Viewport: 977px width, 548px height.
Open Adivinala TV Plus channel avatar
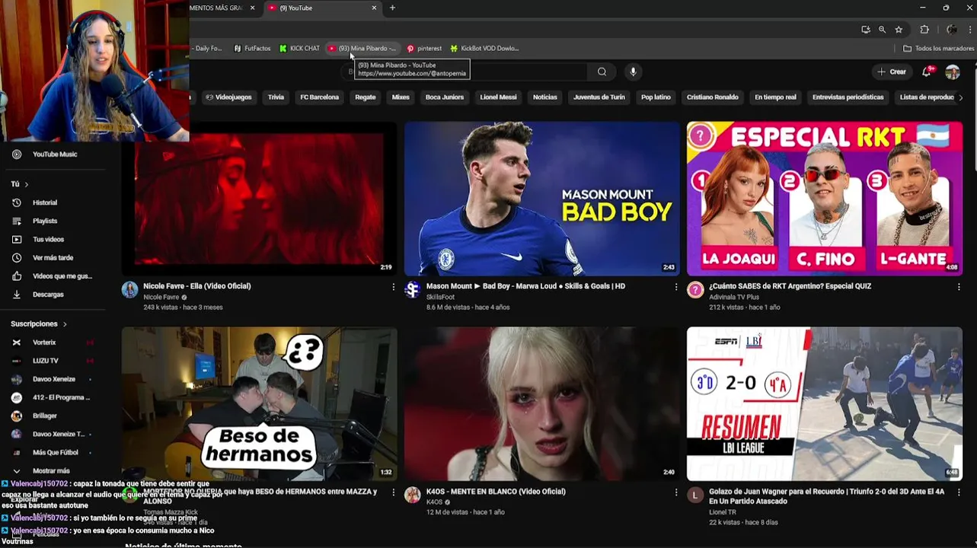[x=695, y=289]
